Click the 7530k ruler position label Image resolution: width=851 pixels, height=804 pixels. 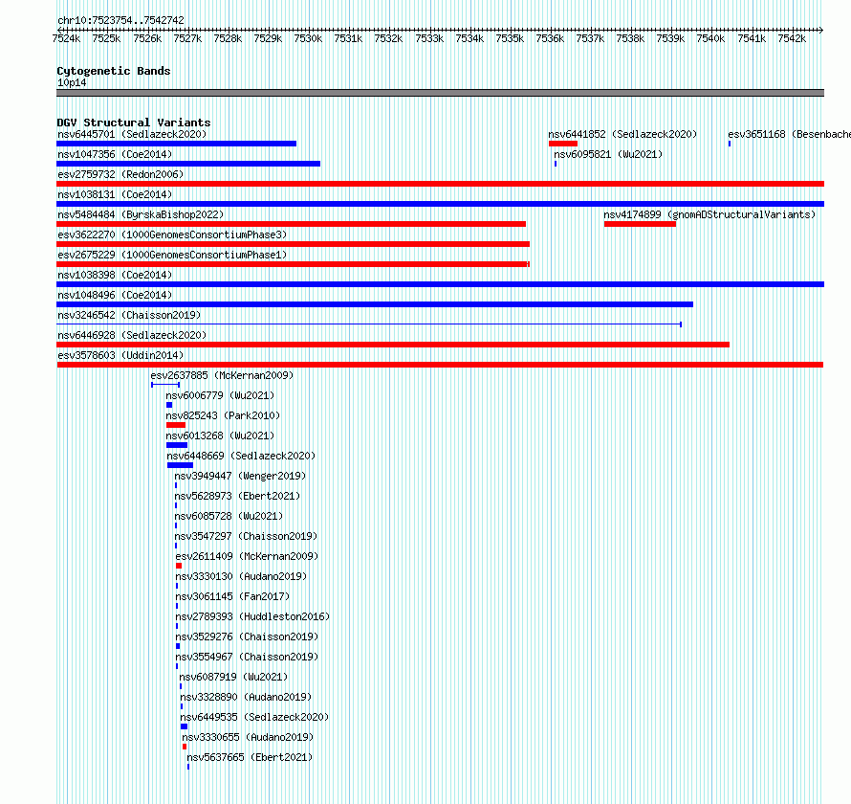click(x=308, y=38)
